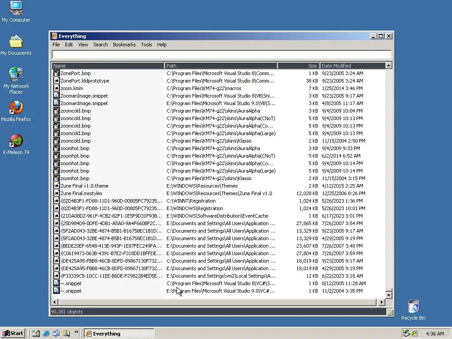
Task: Click path E:\WINDOWS\SoftwareDistribution\EventCache
Action: [x=217, y=216]
